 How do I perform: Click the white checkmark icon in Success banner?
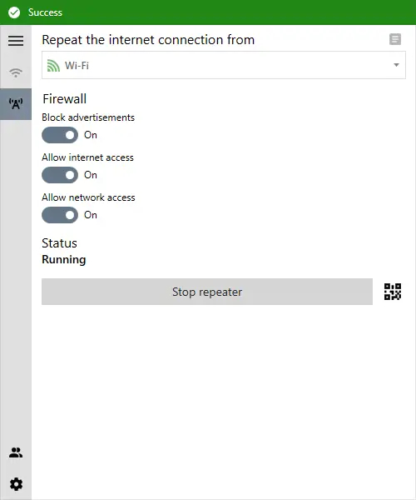click(x=14, y=12)
